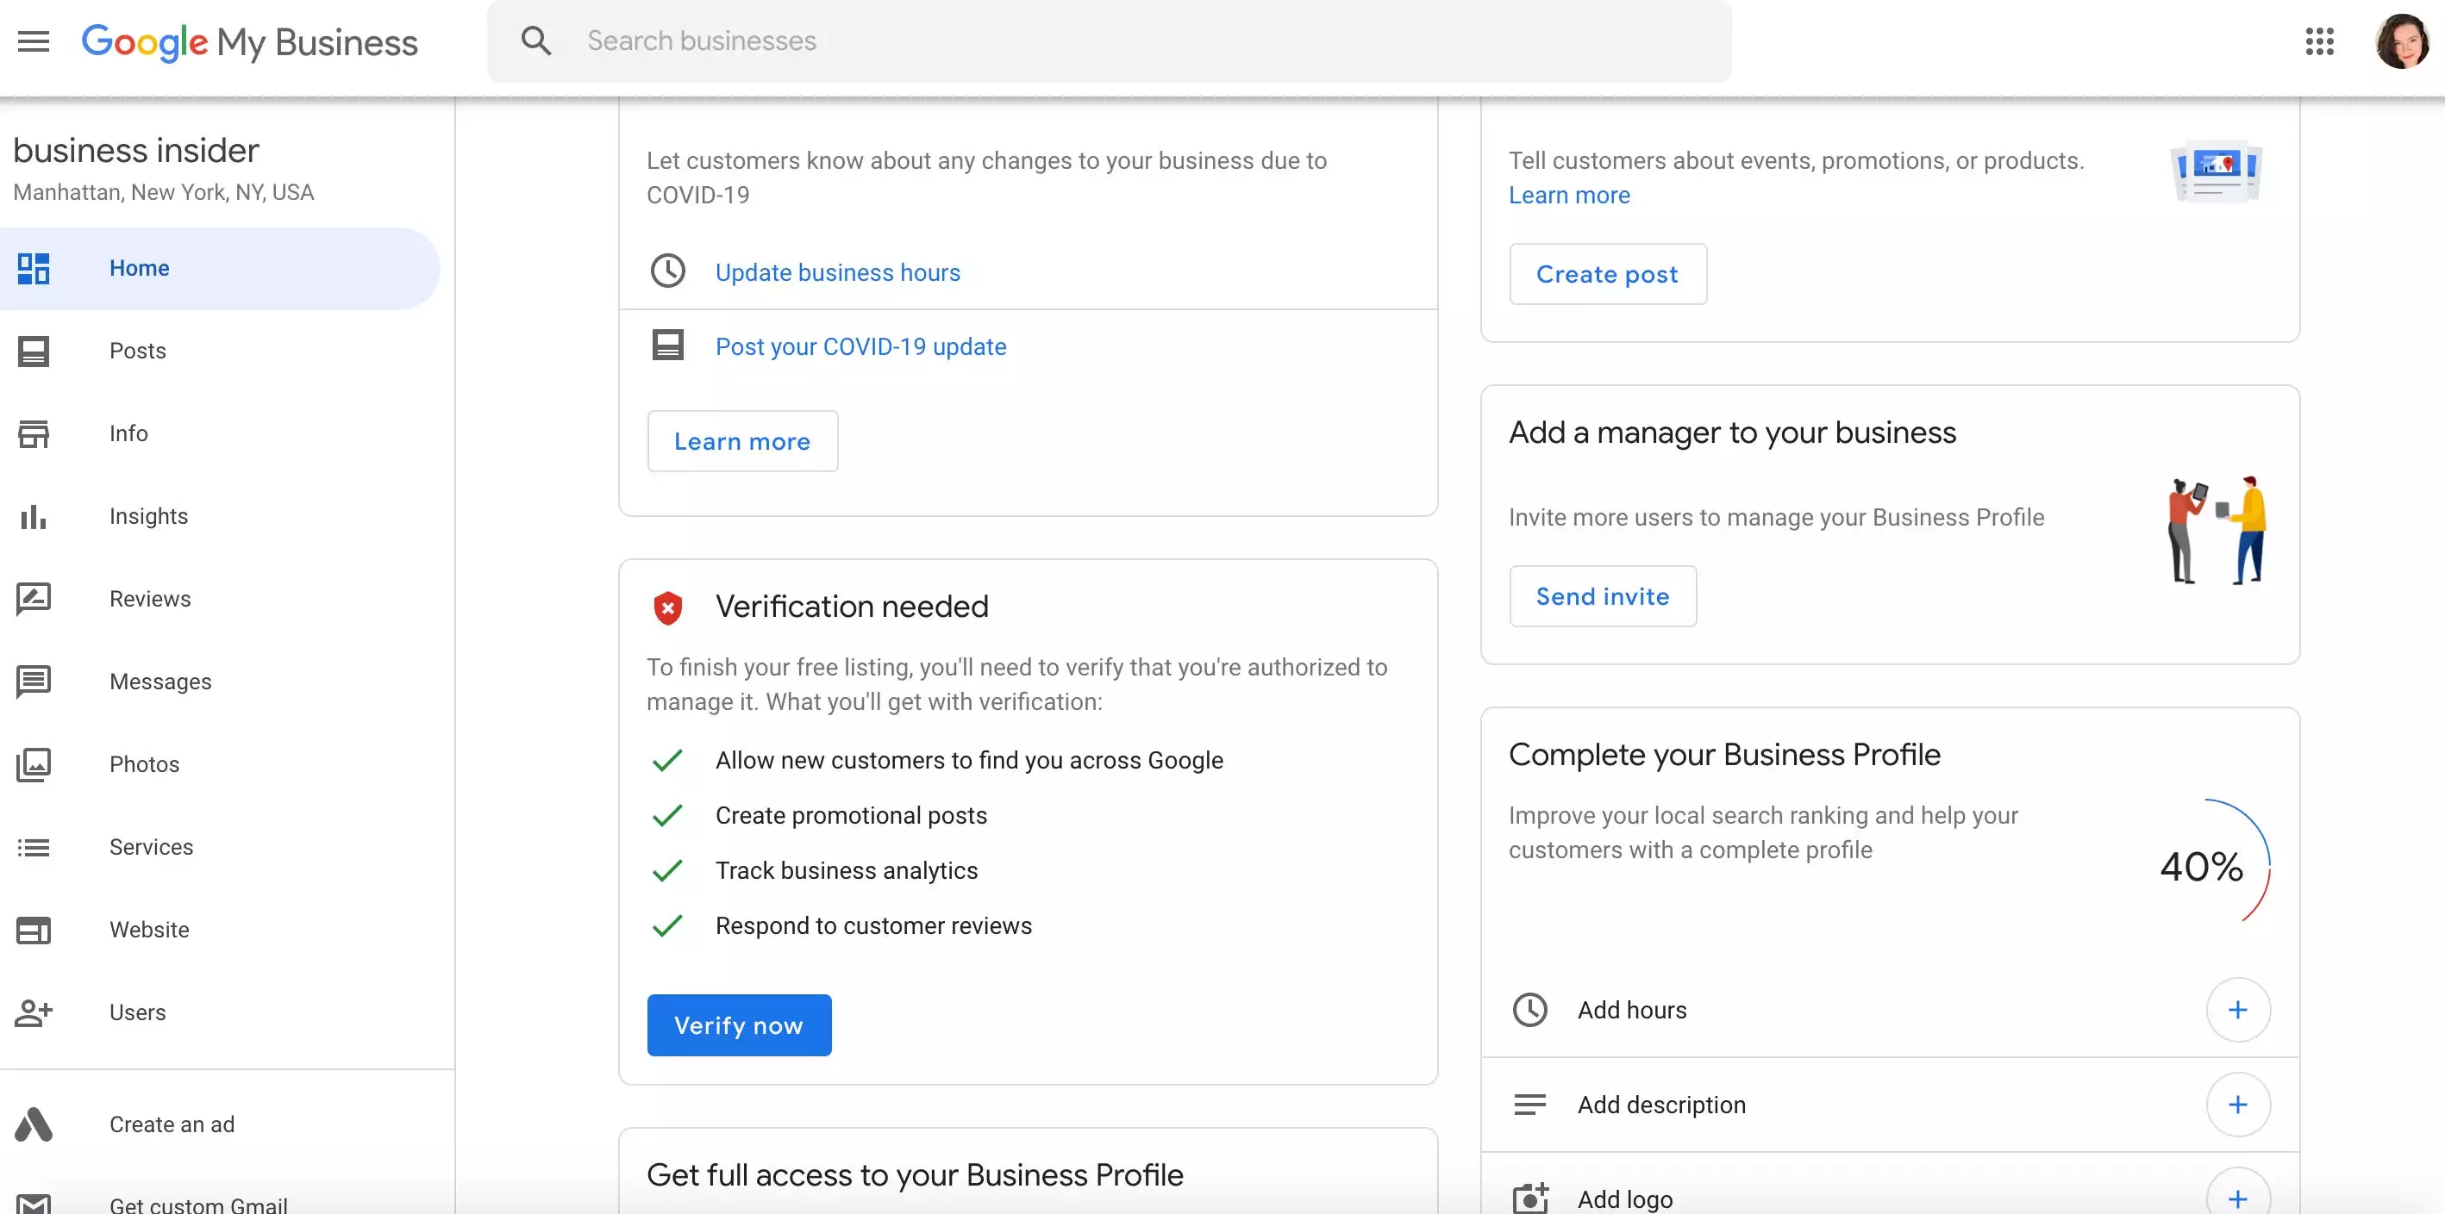Click 'Get full access to your Business Profile' heading
The height and width of the screenshot is (1214, 2445).
pyautogui.click(x=915, y=1175)
